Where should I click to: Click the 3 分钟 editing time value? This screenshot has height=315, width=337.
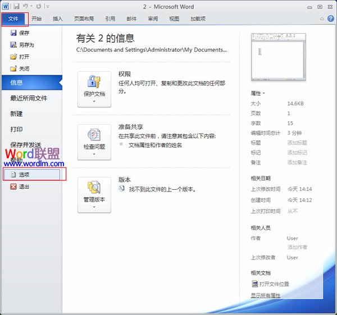click(x=294, y=133)
